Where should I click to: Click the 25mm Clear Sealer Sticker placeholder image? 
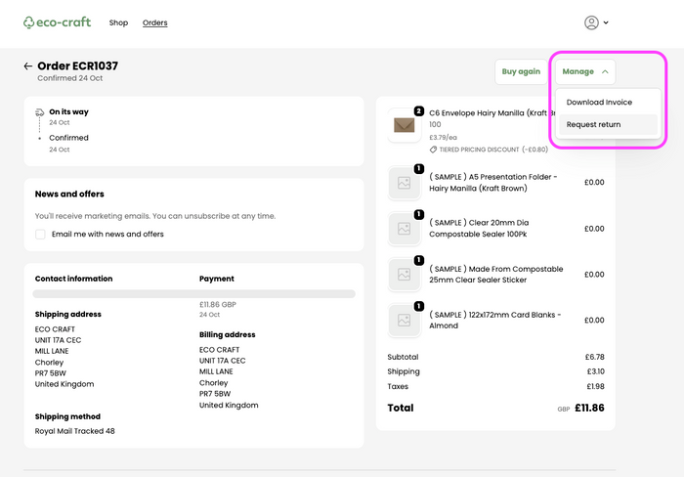(404, 275)
